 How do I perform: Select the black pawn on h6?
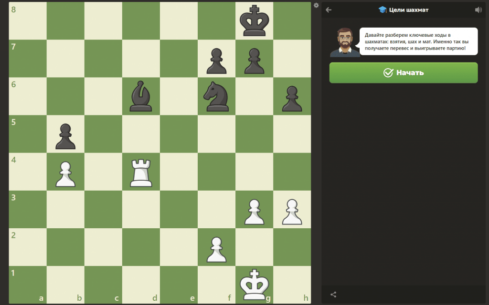[292, 97]
